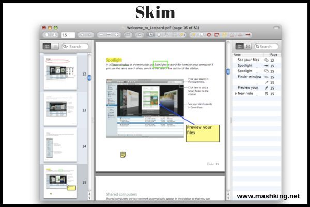Select the 'Finder window' note
The height and width of the screenshot is (207, 310).
257,77
